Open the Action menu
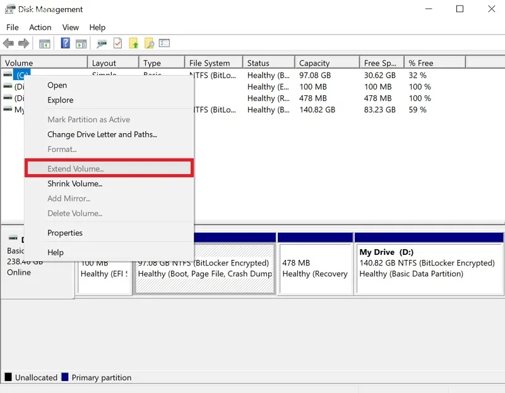Viewport: 505px width, 393px height. pos(40,27)
